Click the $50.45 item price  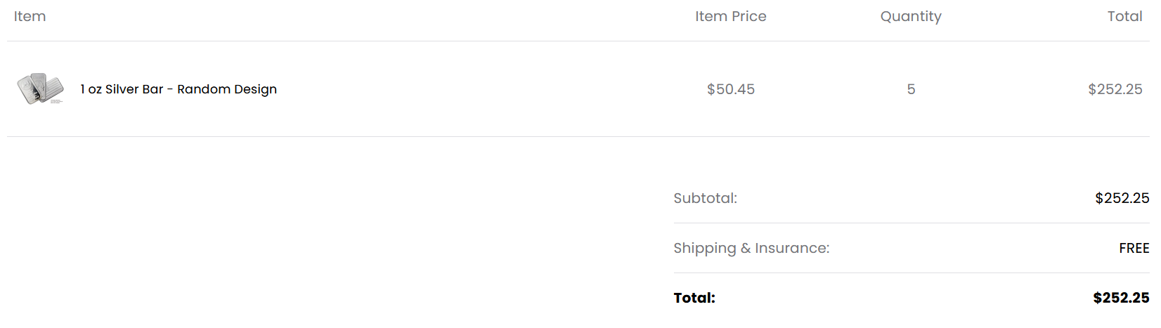point(730,89)
